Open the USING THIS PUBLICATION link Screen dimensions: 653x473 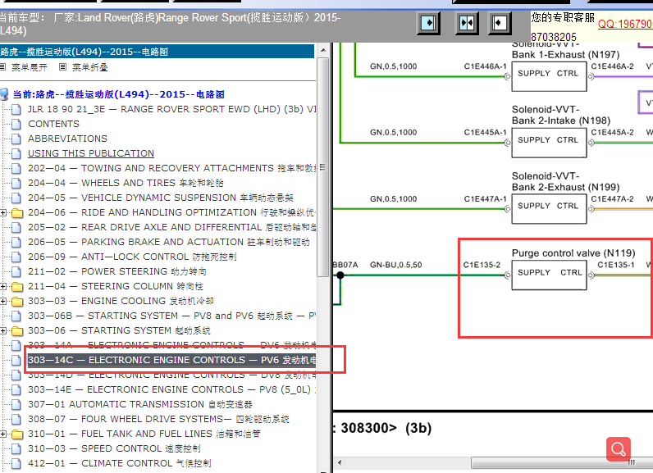[90, 153]
